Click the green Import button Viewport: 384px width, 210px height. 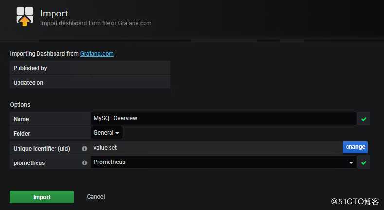pyautogui.click(x=42, y=197)
